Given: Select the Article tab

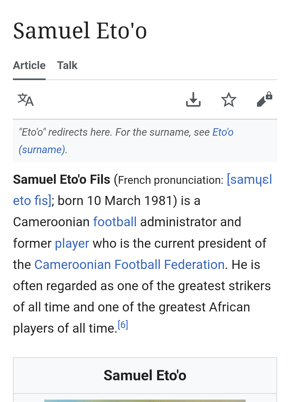Looking at the screenshot, I should pyautogui.click(x=29, y=65).
